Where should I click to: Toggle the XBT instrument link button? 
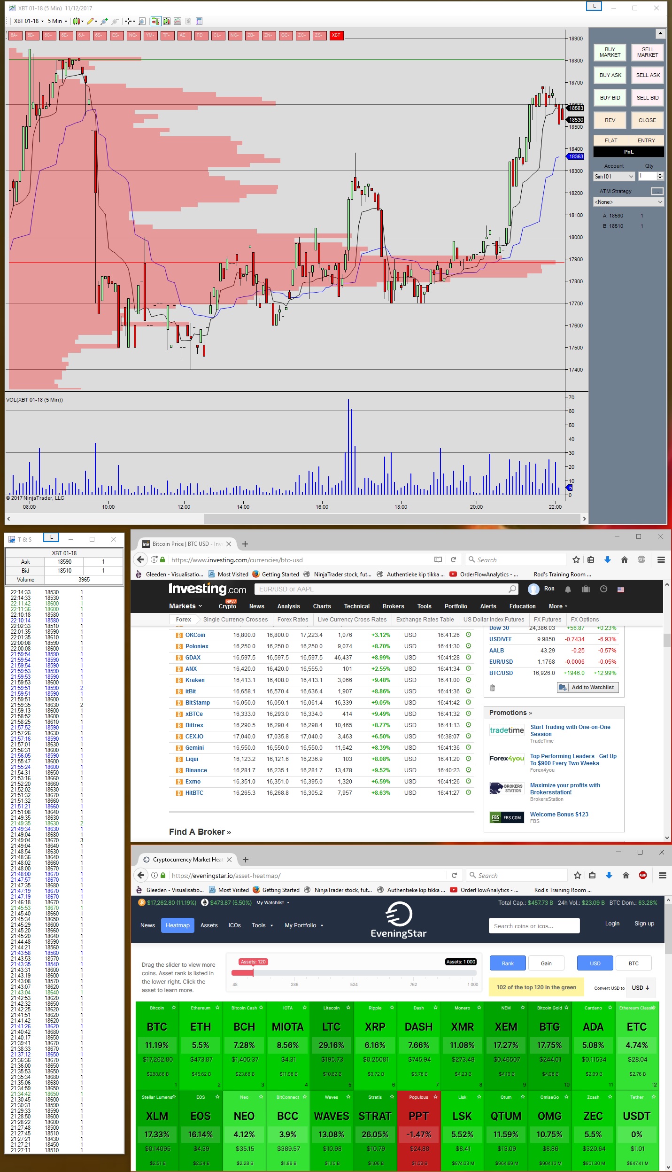coord(336,35)
